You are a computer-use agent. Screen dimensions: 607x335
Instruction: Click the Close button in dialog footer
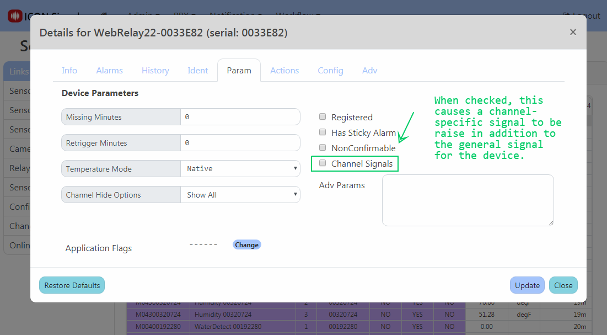(563, 285)
